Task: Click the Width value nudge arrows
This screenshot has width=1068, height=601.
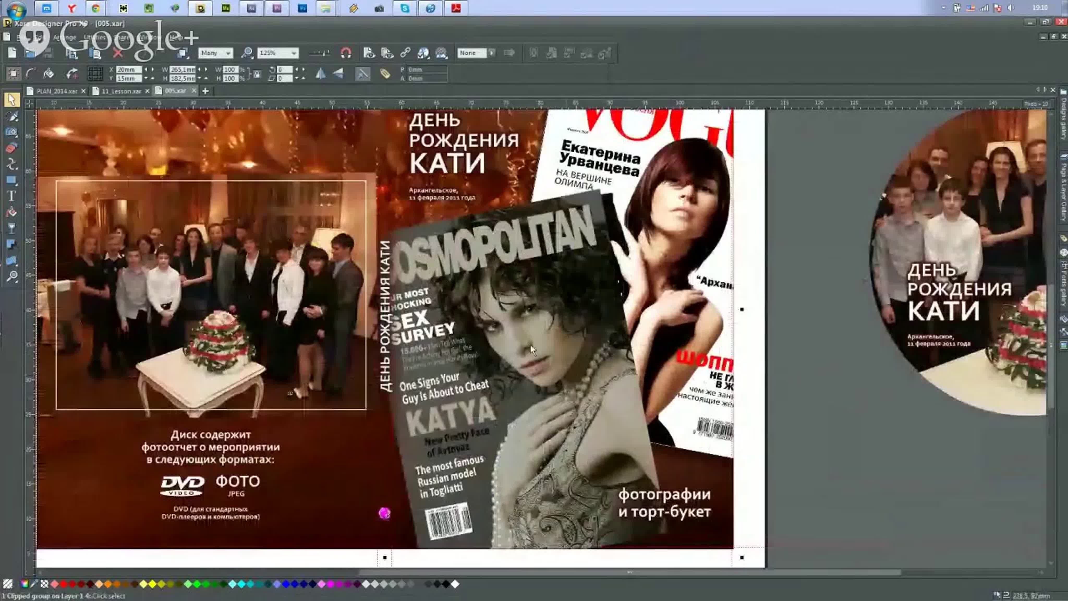Action: pyautogui.click(x=203, y=70)
